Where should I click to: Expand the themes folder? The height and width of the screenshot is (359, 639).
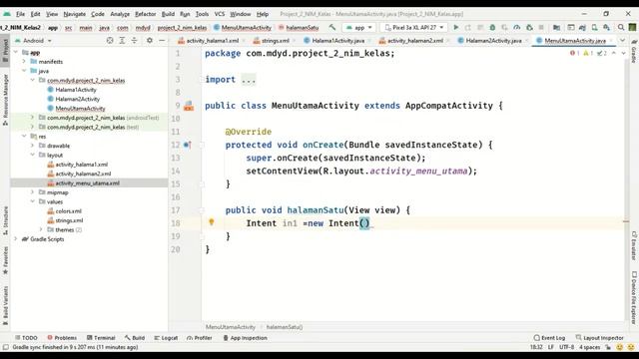tap(41, 229)
